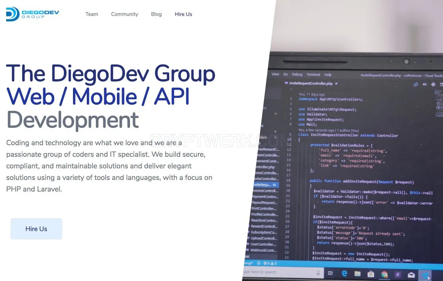
Task: Open the Team page from navigation
Action: point(92,14)
